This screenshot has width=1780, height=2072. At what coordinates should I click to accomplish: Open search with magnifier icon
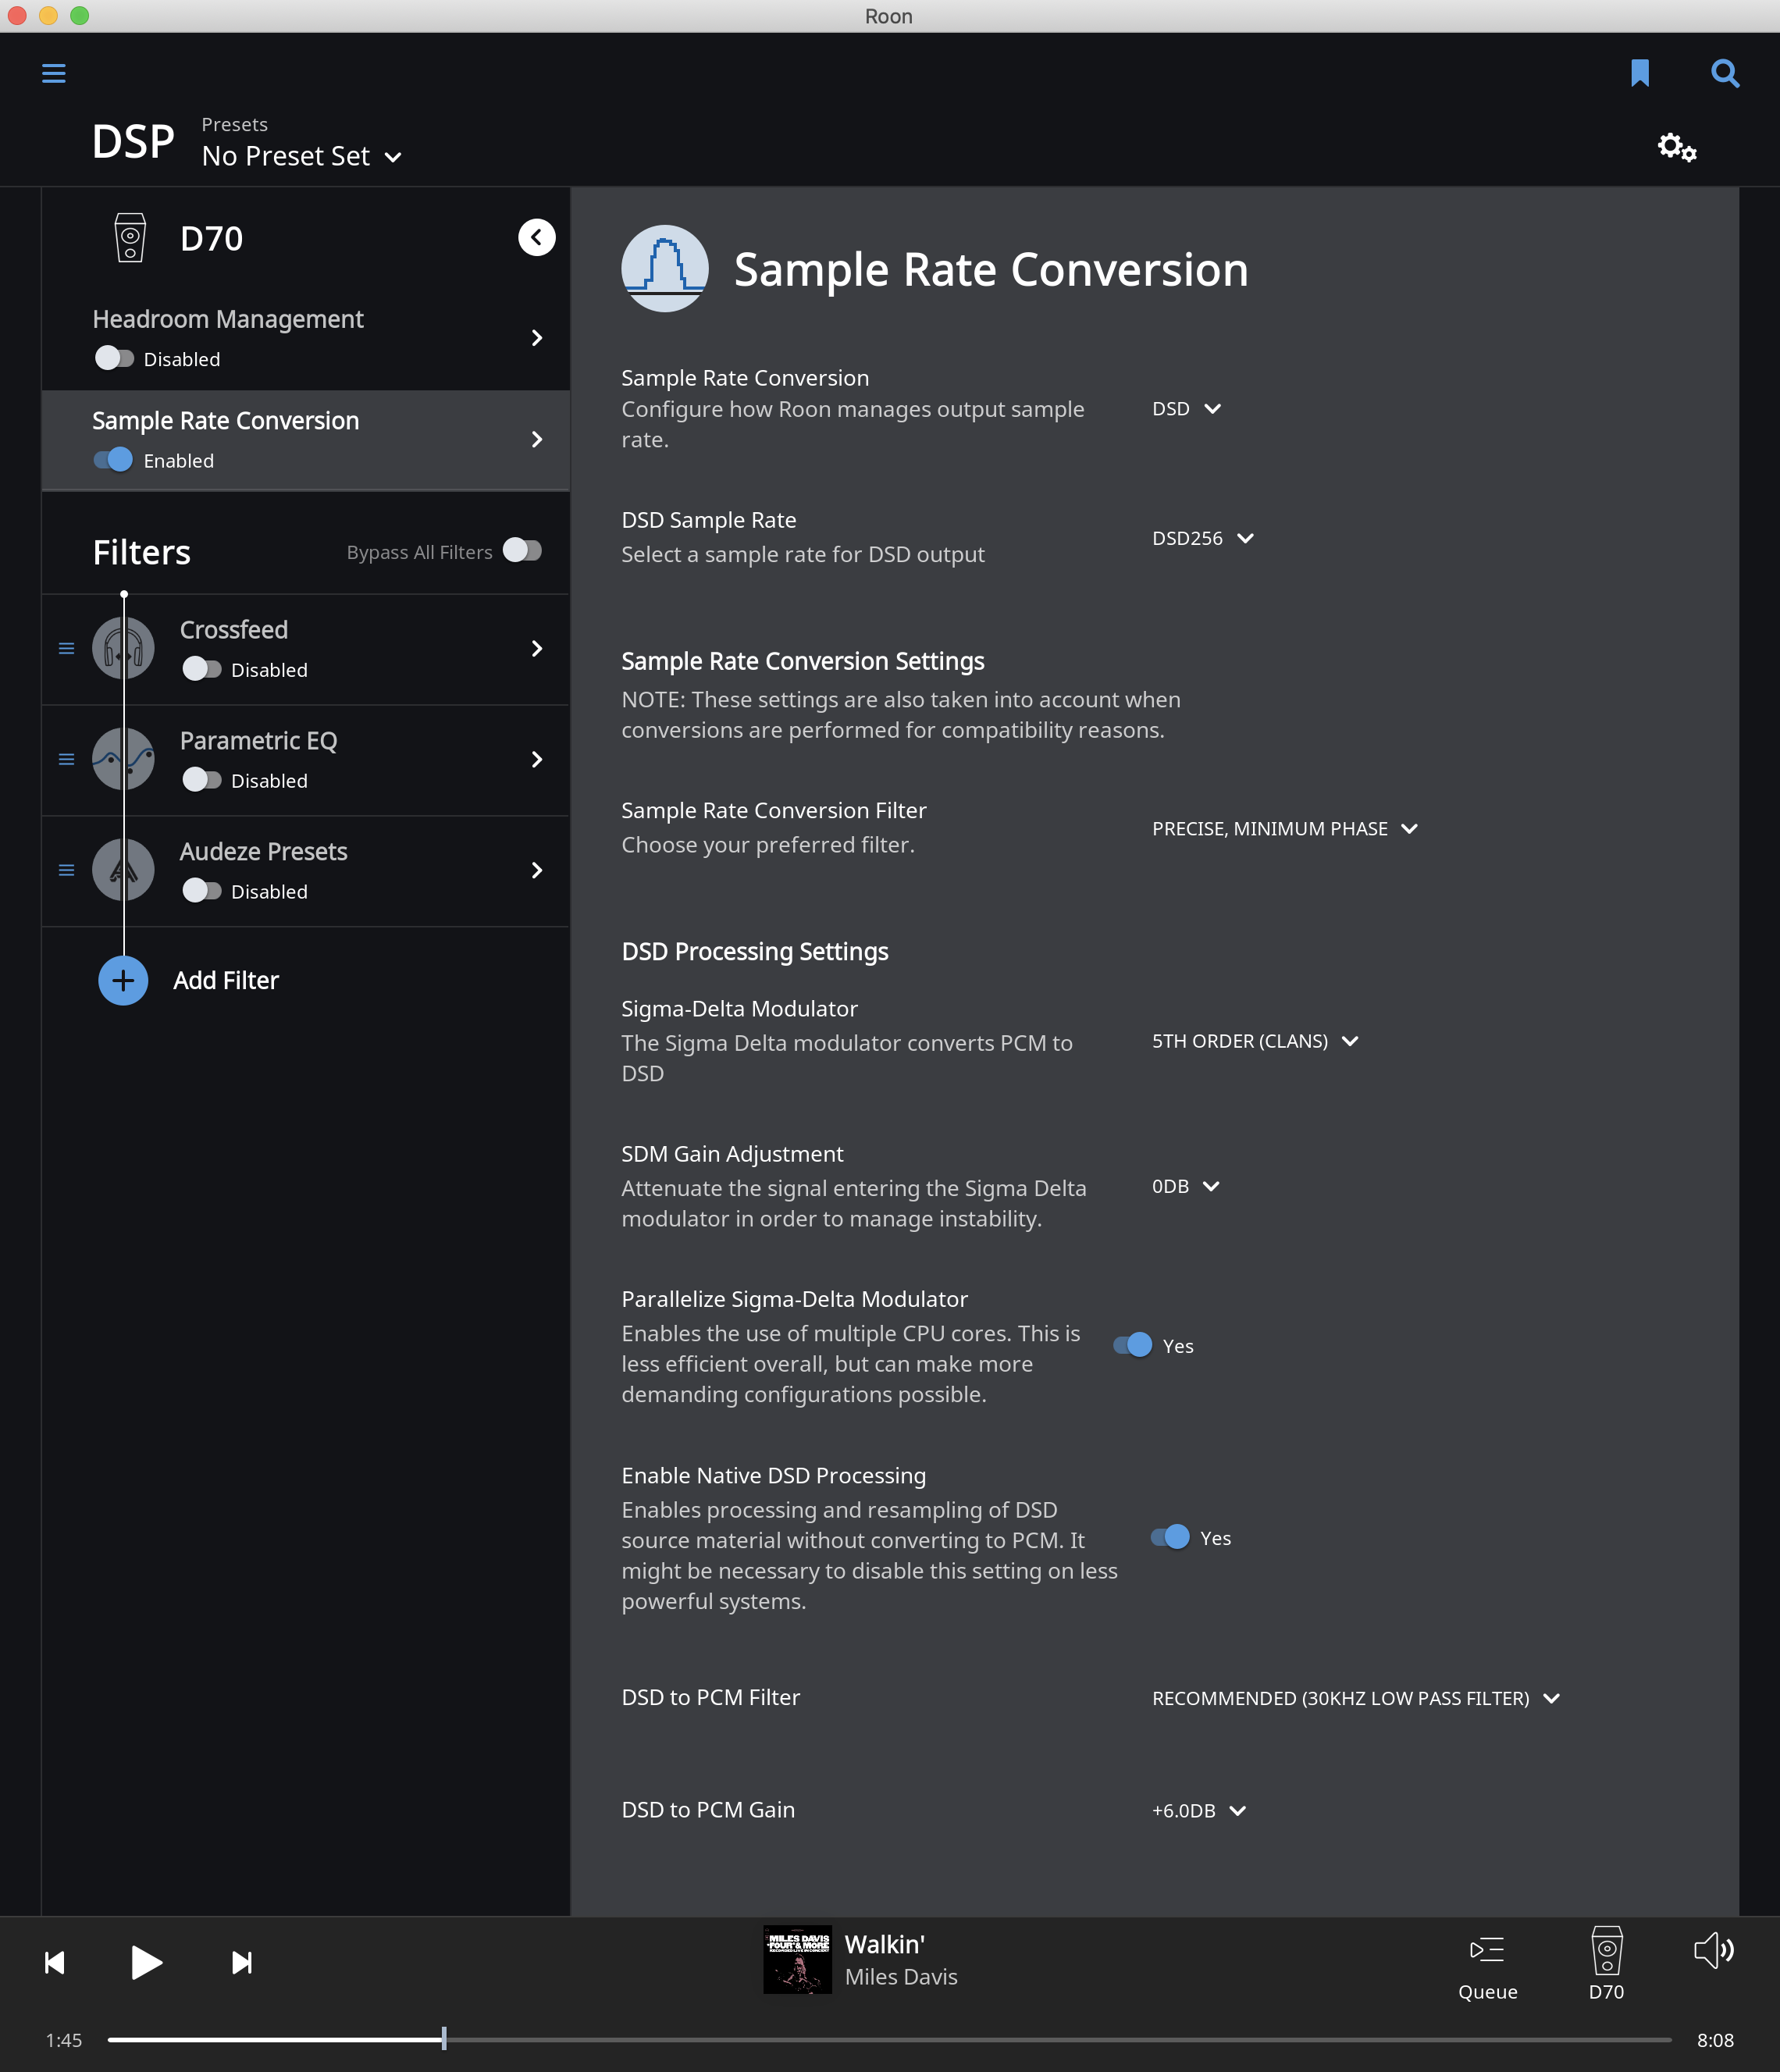coord(1725,73)
